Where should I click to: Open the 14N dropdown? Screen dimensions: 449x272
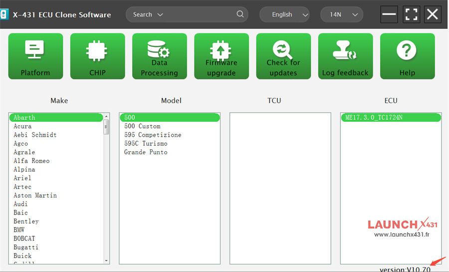point(342,14)
